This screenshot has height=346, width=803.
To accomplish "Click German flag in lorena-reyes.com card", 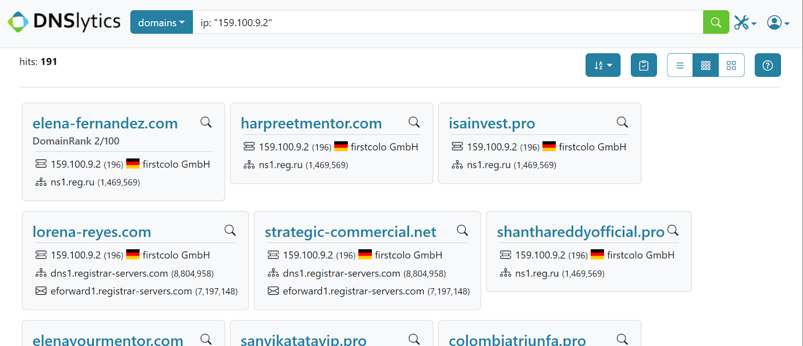I will click(x=133, y=254).
